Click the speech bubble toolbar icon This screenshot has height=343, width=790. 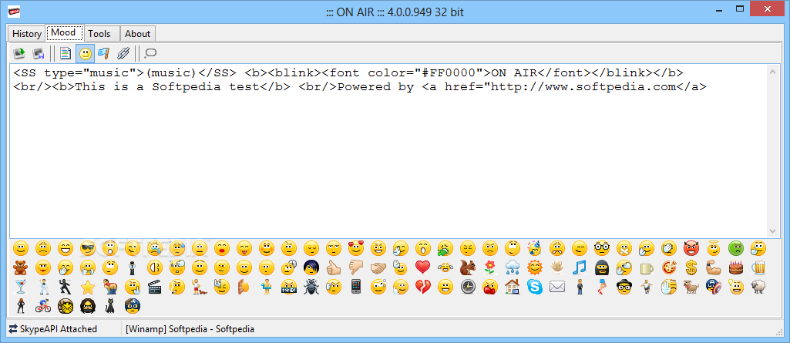(x=150, y=53)
